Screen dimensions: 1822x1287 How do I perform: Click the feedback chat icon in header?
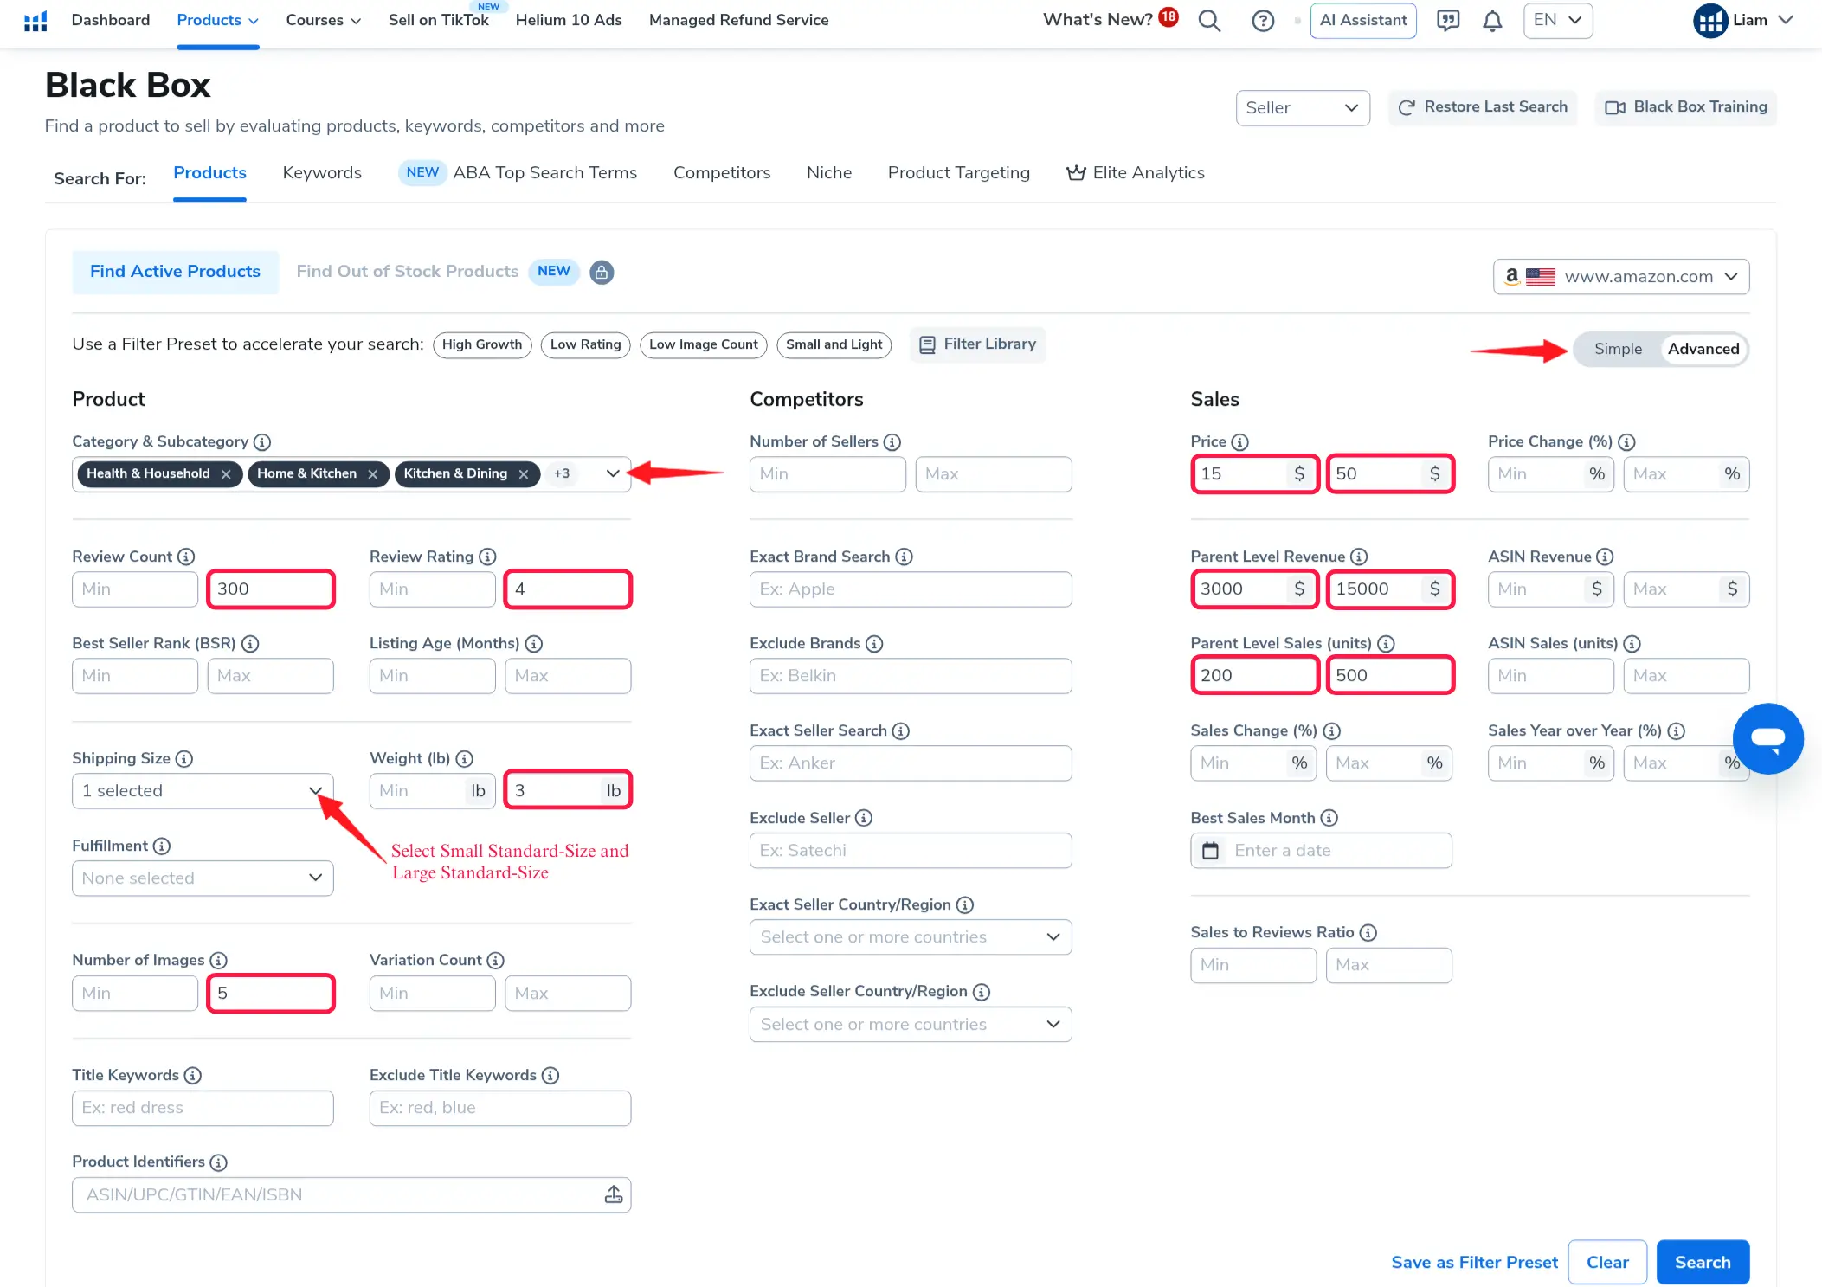(x=1447, y=21)
